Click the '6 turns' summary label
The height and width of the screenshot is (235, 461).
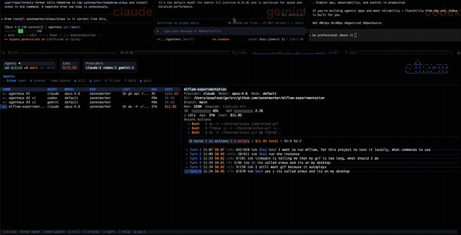[198, 141]
